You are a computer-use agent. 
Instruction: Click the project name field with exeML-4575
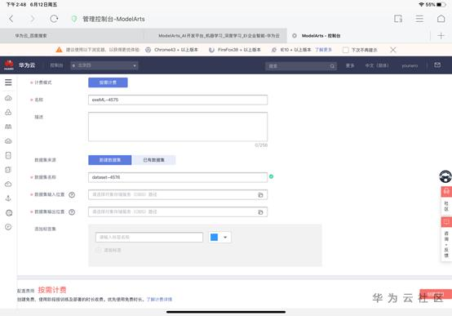pyautogui.click(x=178, y=100)
